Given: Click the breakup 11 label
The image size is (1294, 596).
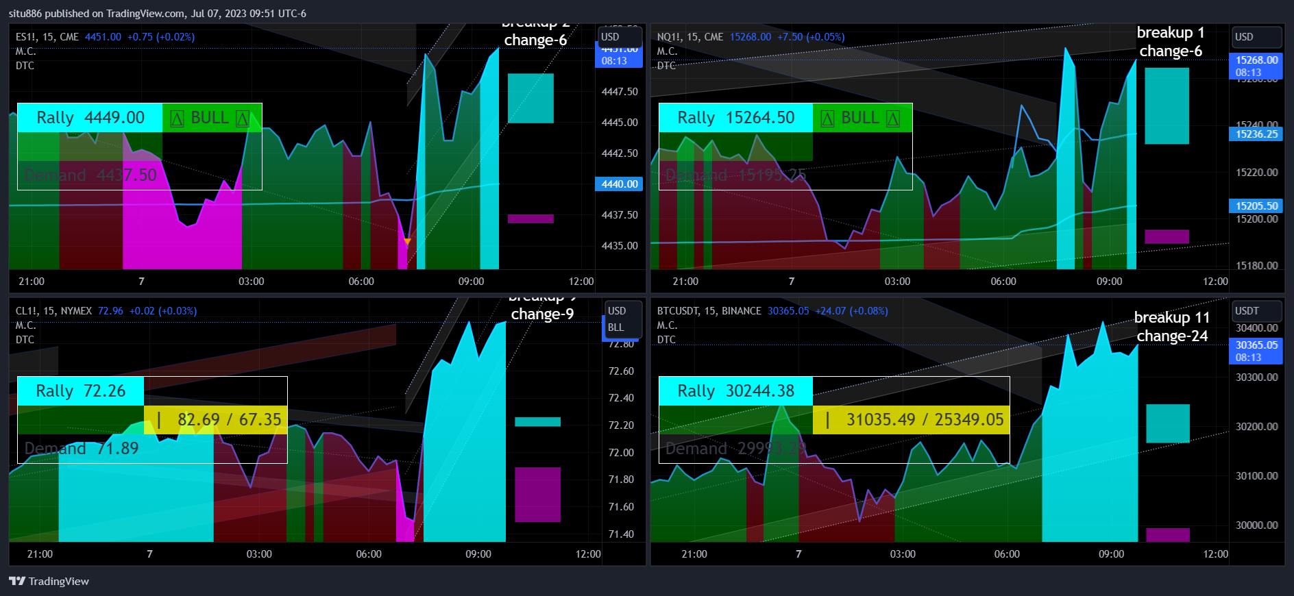Looking at the screenshot, I should tap(1172, 318).
